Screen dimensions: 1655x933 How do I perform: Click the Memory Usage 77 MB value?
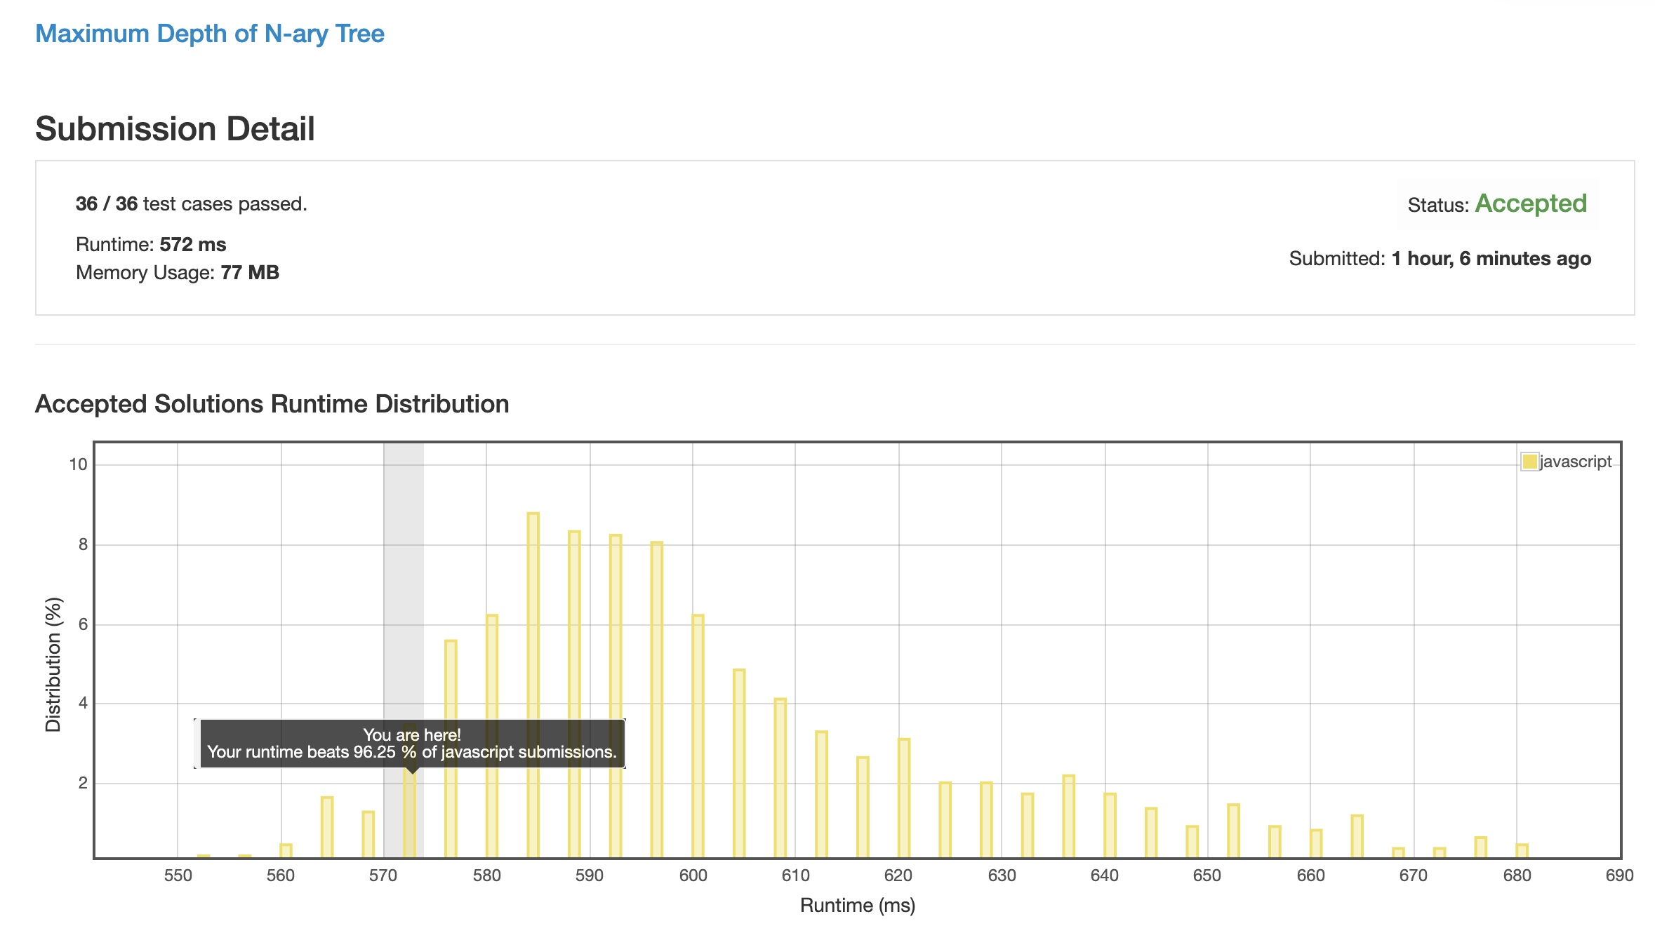(250, 272)
